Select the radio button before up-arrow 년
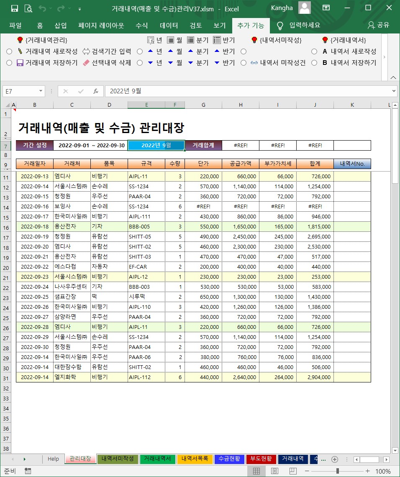The height and width of the screenshot is (477, 400). point(140,51)
